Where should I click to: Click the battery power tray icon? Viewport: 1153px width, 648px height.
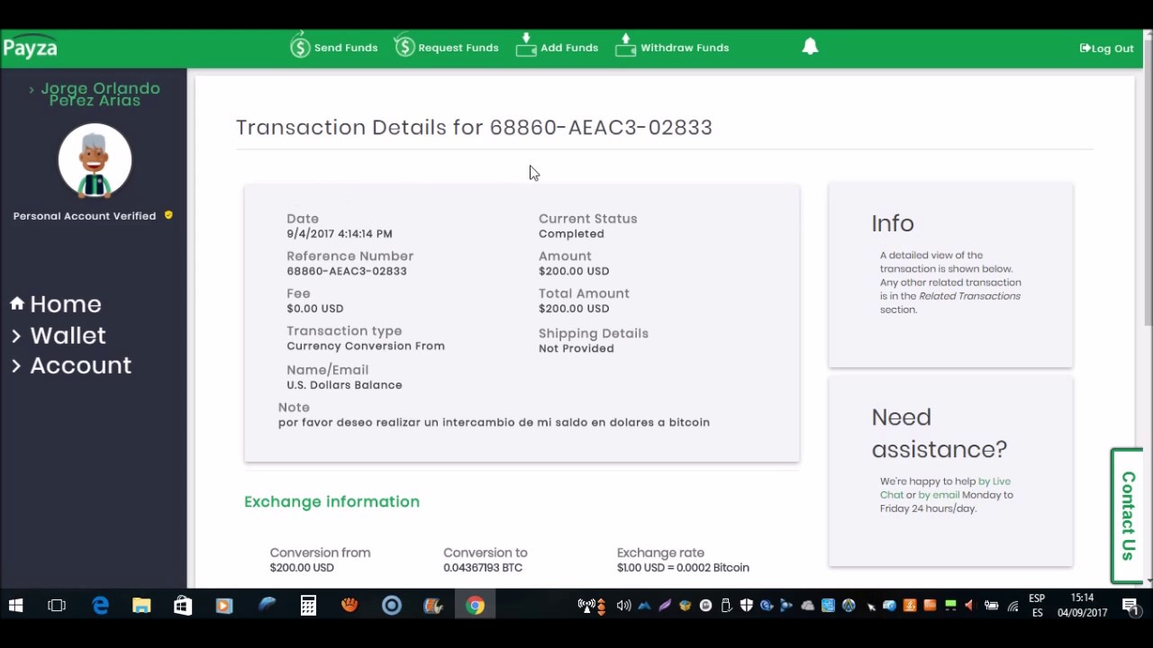pyautogui.click(x=991, y=606)
